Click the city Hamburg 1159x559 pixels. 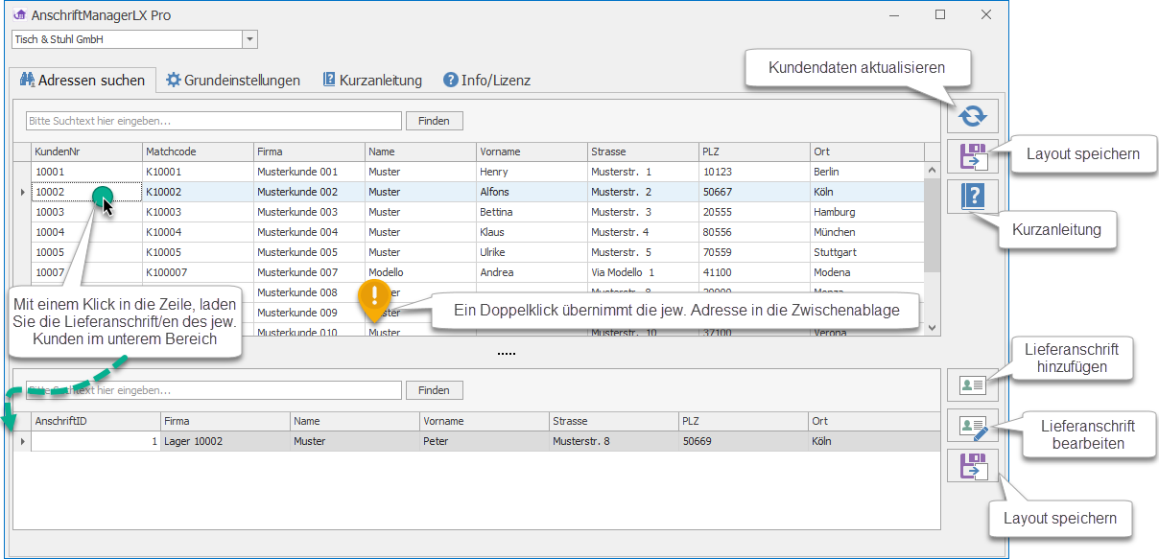(867, 212)
